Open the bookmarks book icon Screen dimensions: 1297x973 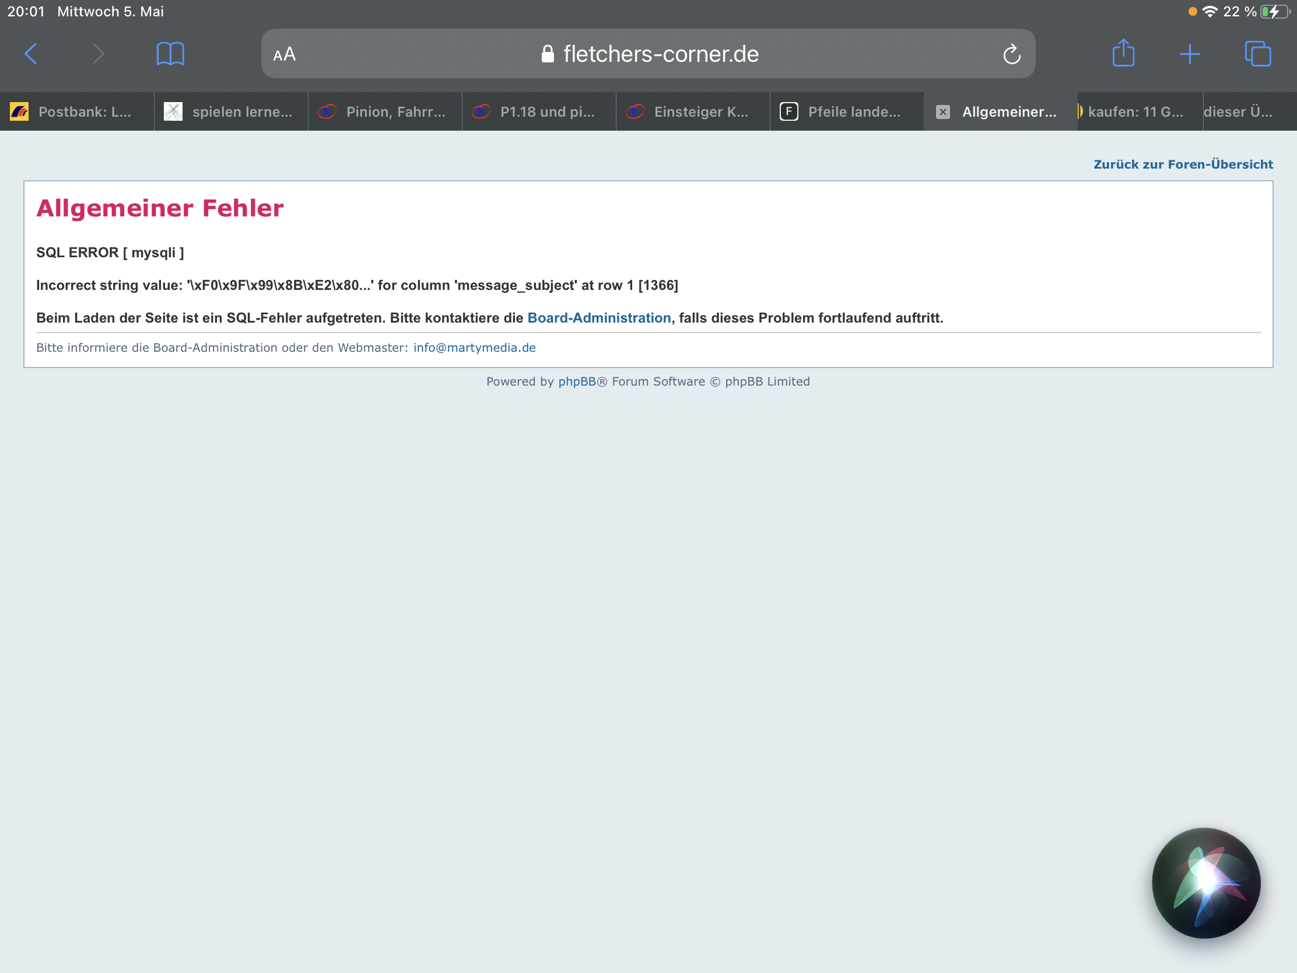coord(170,54)
